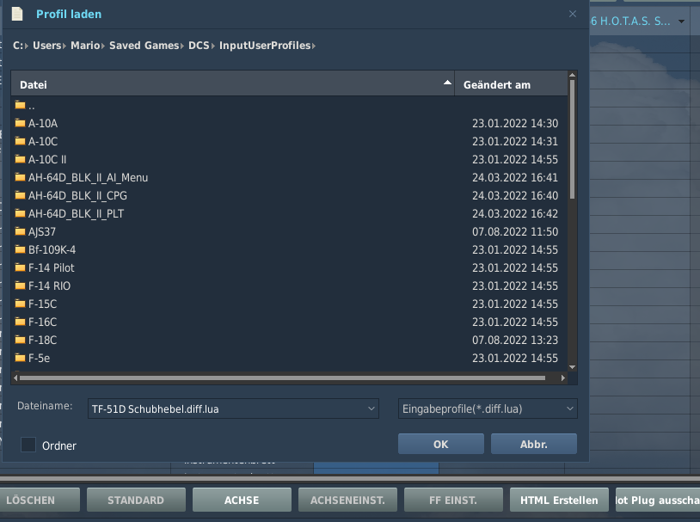Click date "23.01.2022 14:31" of A-10C
Screen dimensions: 700x522
coord(515,142)
